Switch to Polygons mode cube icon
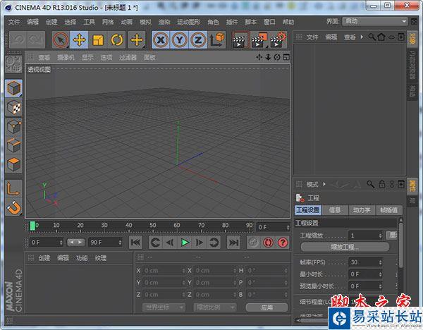The image size is (423, 330). [13, 164]
